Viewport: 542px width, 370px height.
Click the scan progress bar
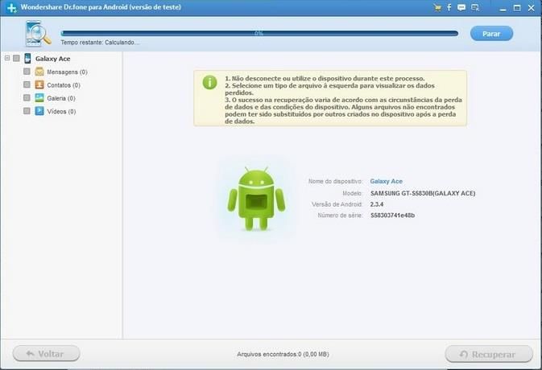coord(259,34)
